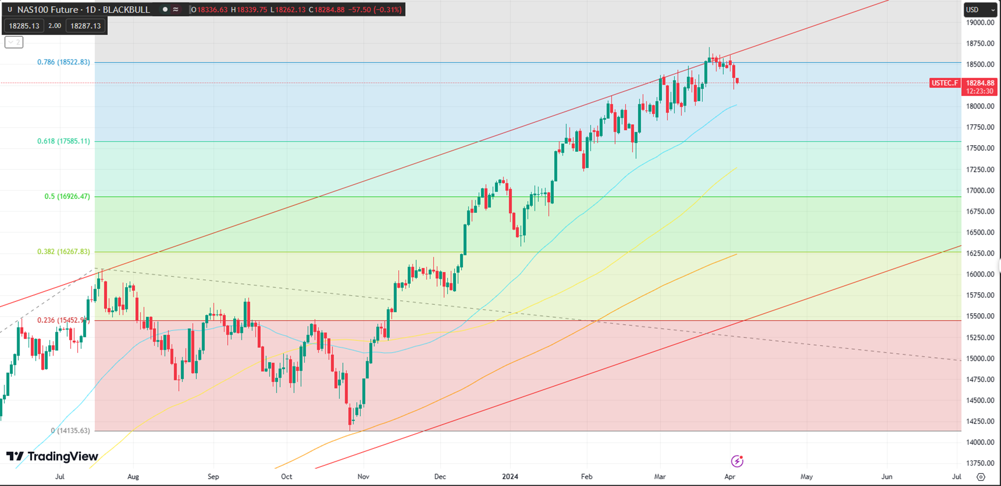1001x486 pixels.
Task: Click the Jul label just before Aug
Action: [x=60, y=476]
